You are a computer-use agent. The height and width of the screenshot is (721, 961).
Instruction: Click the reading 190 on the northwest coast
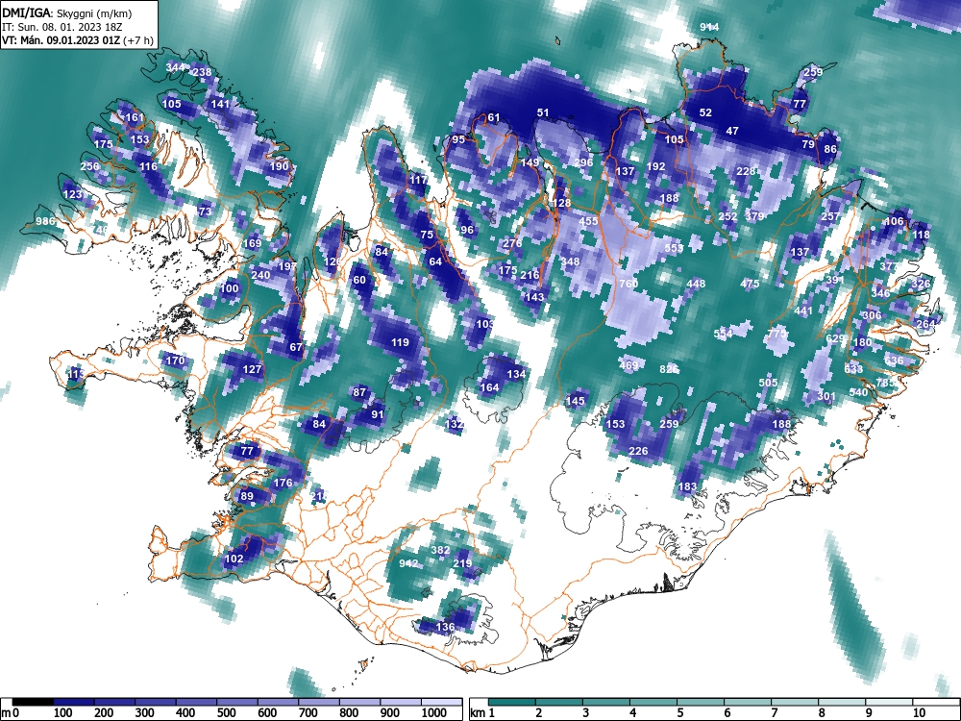(x=279, y=166)
